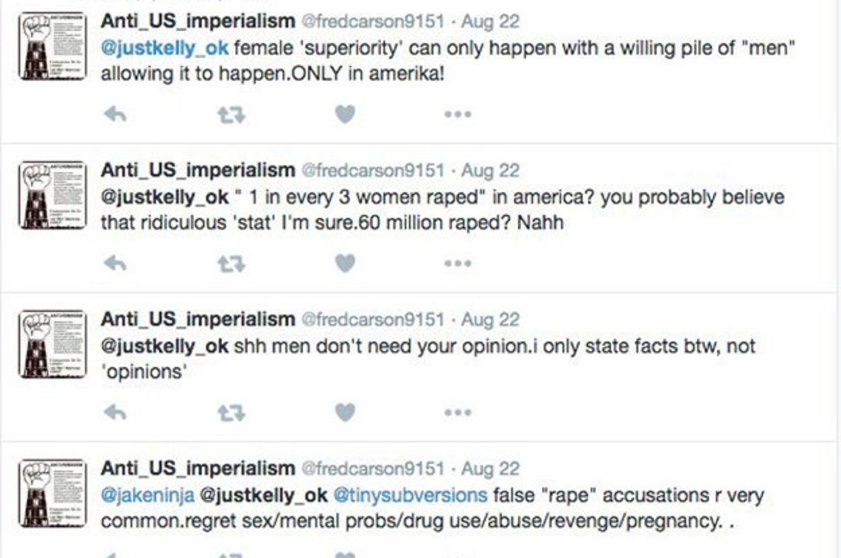The image size is (841, 558).
Task: Retweet the "ridiculous 'stat'" tweet
Action: (x=231, y=264)
